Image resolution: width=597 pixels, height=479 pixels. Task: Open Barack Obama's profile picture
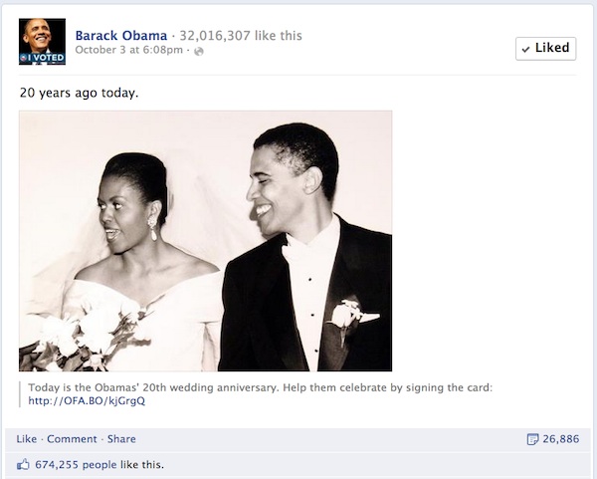42,42
